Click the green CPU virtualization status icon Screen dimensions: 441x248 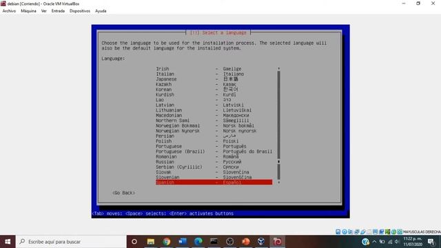tap(387, 231)
